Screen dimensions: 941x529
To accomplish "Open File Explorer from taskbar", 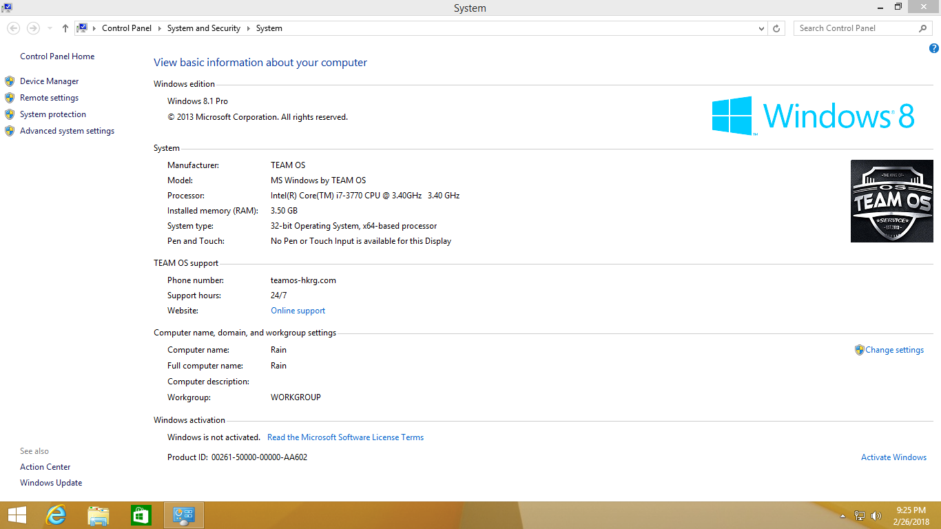I will click(x=99, y=515).
